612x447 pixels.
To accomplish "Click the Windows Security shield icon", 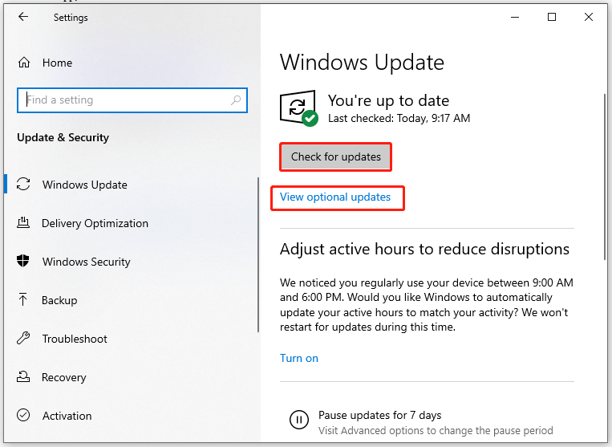I will point(23,261).
